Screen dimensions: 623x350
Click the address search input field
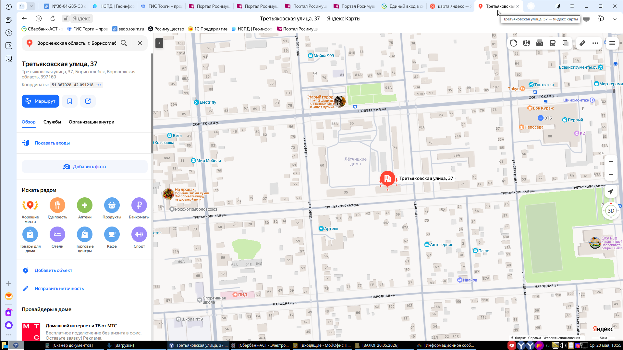click(77, 43)
